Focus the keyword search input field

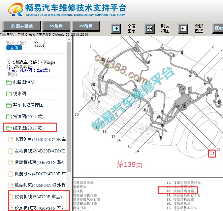click(16, 43)
